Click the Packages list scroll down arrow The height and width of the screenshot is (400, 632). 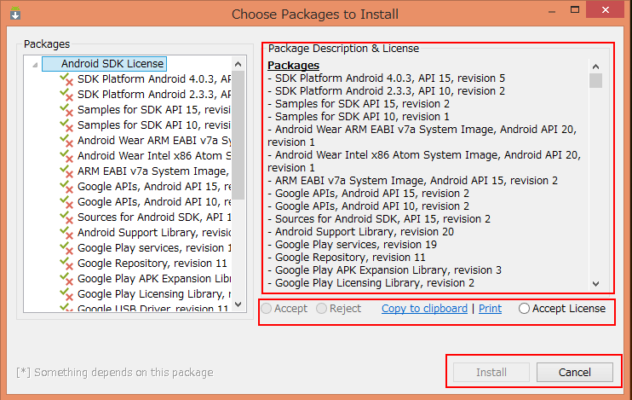(238, 304)
